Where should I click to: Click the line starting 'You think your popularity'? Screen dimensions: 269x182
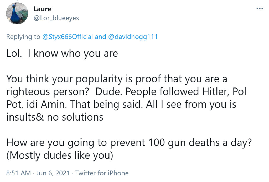(x=117, y=79)
